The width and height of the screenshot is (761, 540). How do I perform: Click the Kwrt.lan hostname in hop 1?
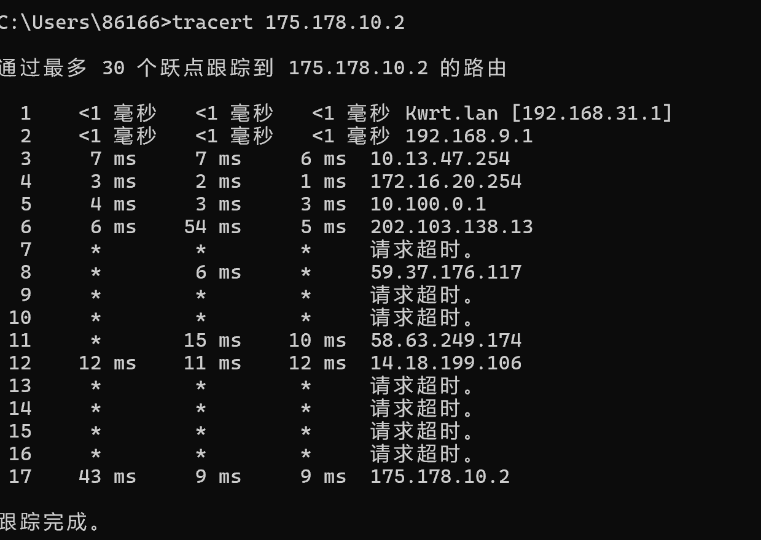point(451,114)
